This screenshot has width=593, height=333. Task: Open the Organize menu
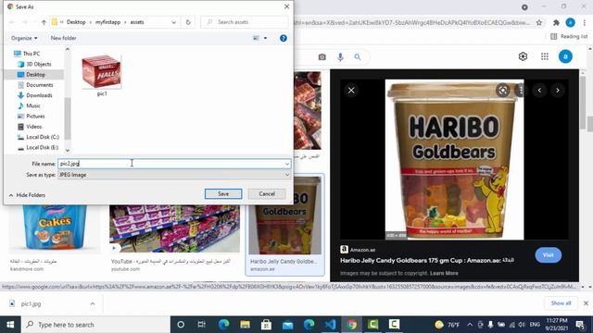click(x=24, y=38)
